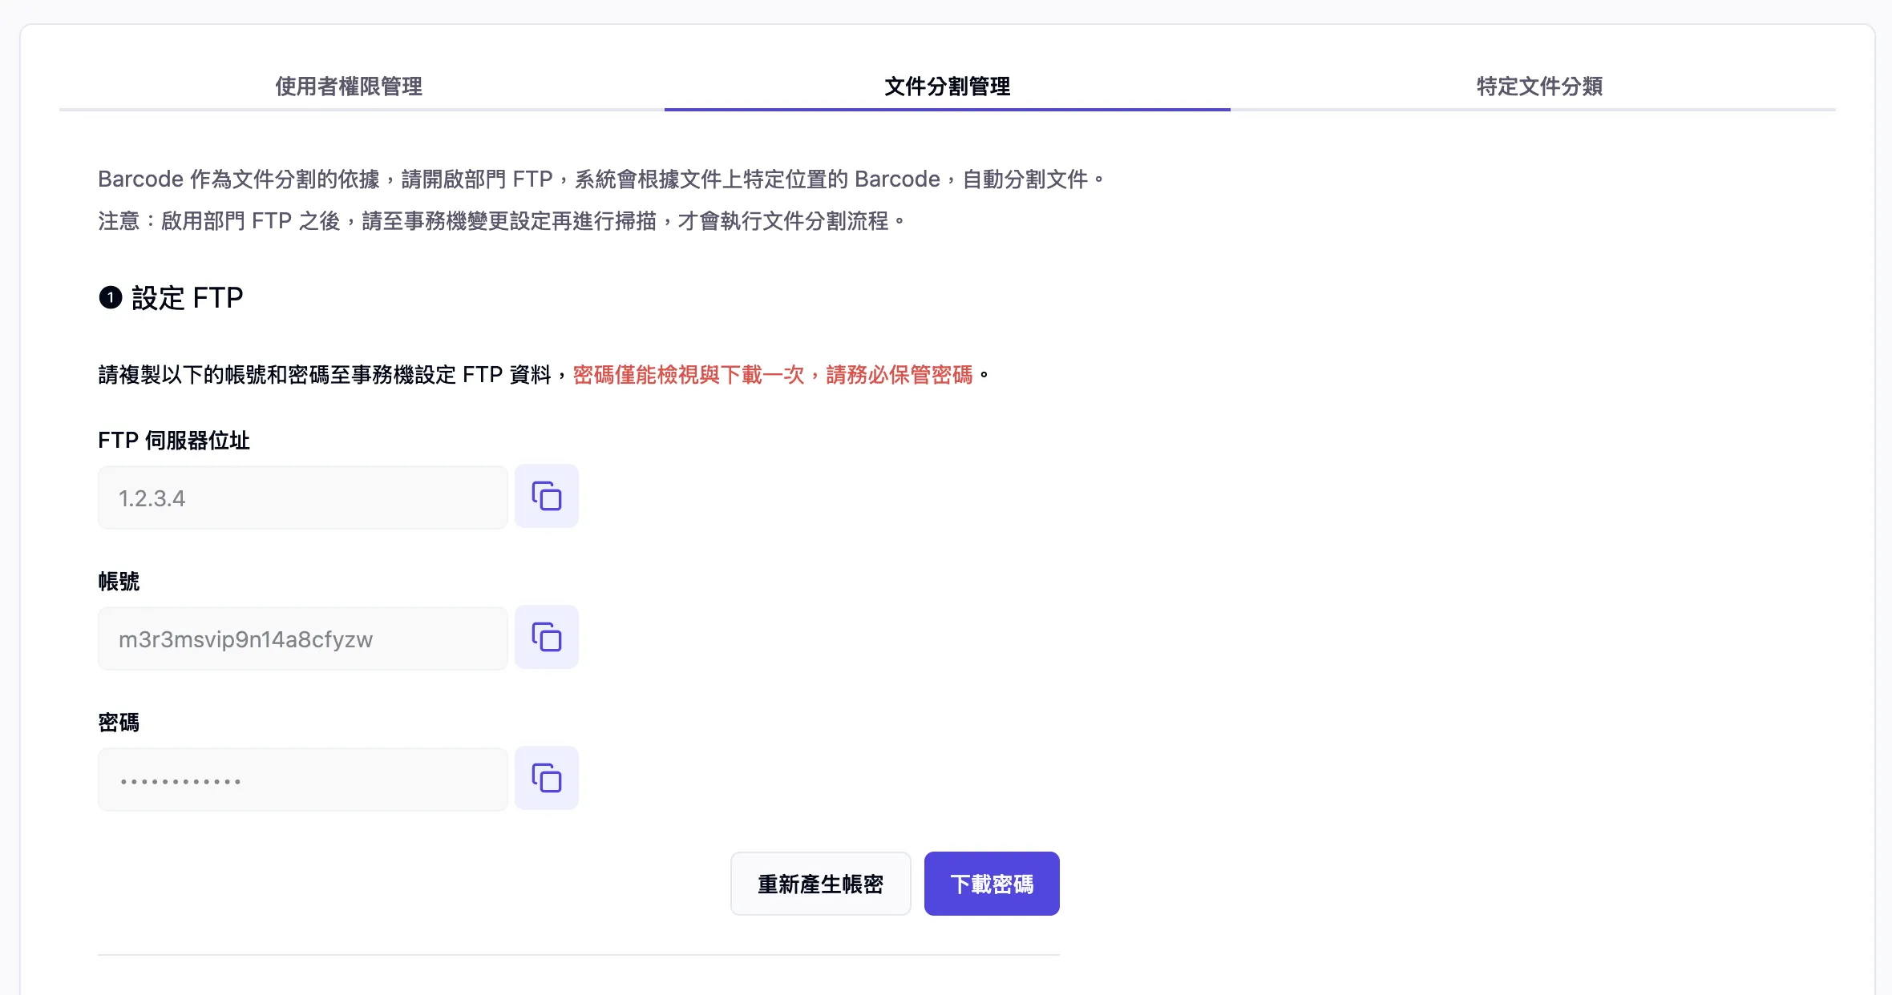Select the 文件分割管理 tab
1892x995 pixels.
point(947,87)
